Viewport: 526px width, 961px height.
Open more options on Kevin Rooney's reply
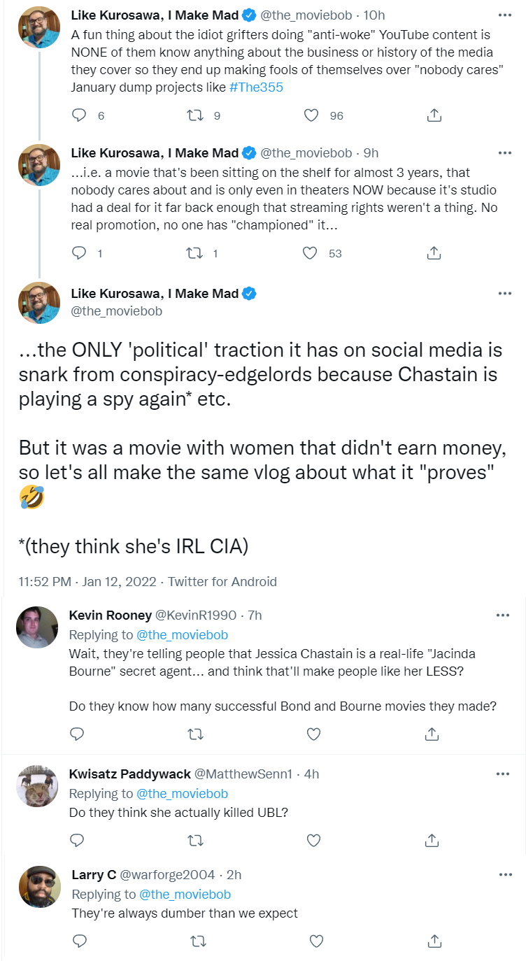[x=502, y=615]
